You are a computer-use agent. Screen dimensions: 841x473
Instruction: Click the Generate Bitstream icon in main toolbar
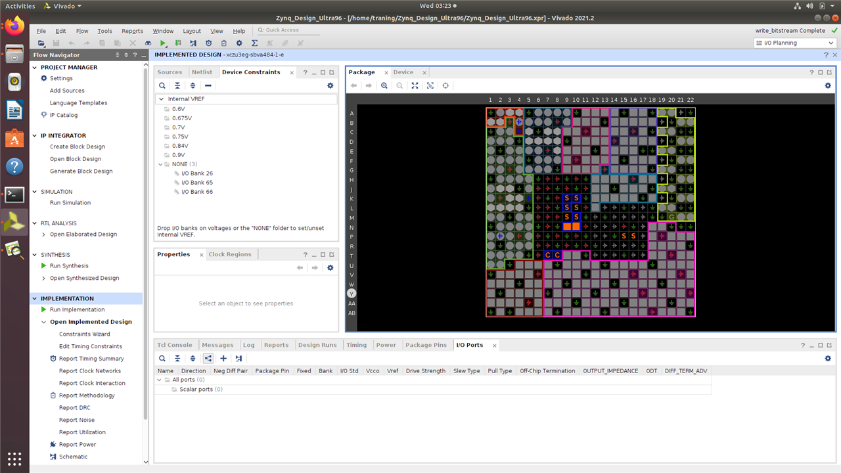tap(178, 43)
